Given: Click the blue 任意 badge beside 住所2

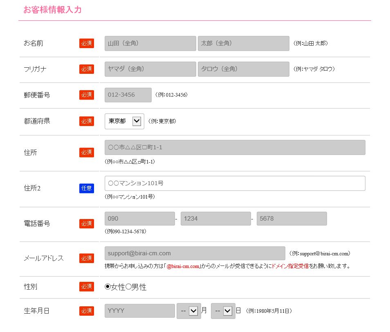Looking at the screenshot, I should tap(87, 188).
